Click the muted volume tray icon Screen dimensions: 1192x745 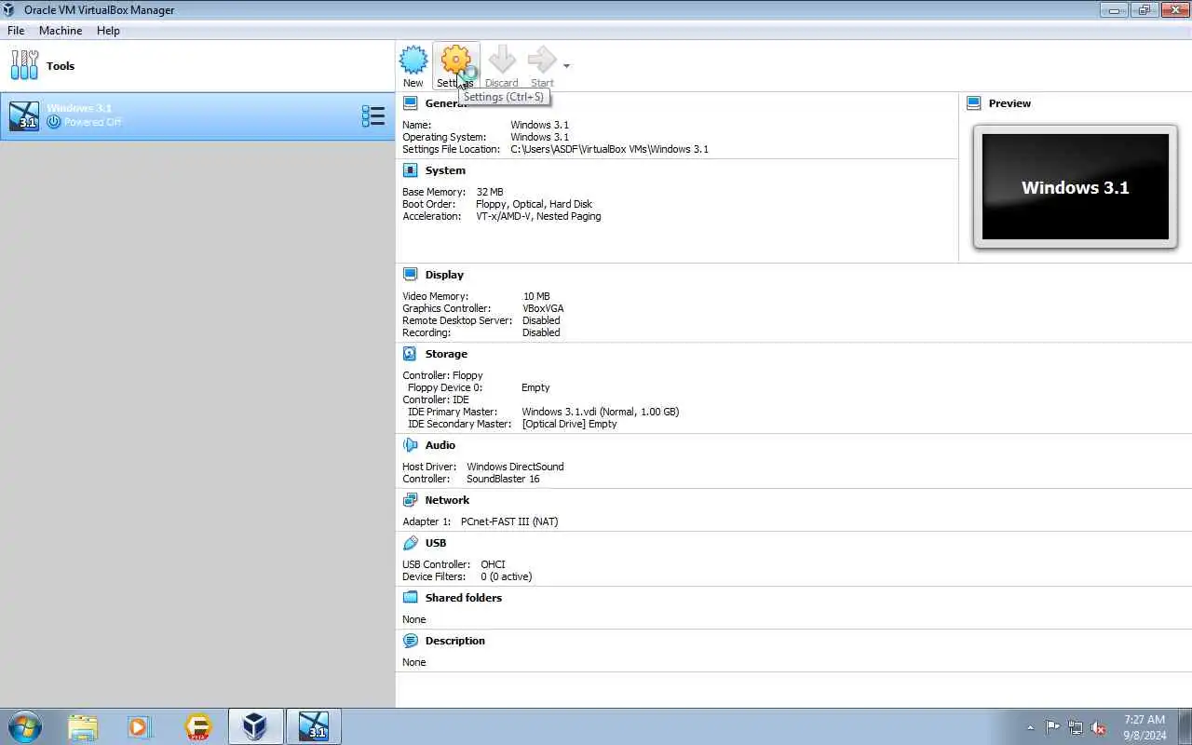point(1099,727)
